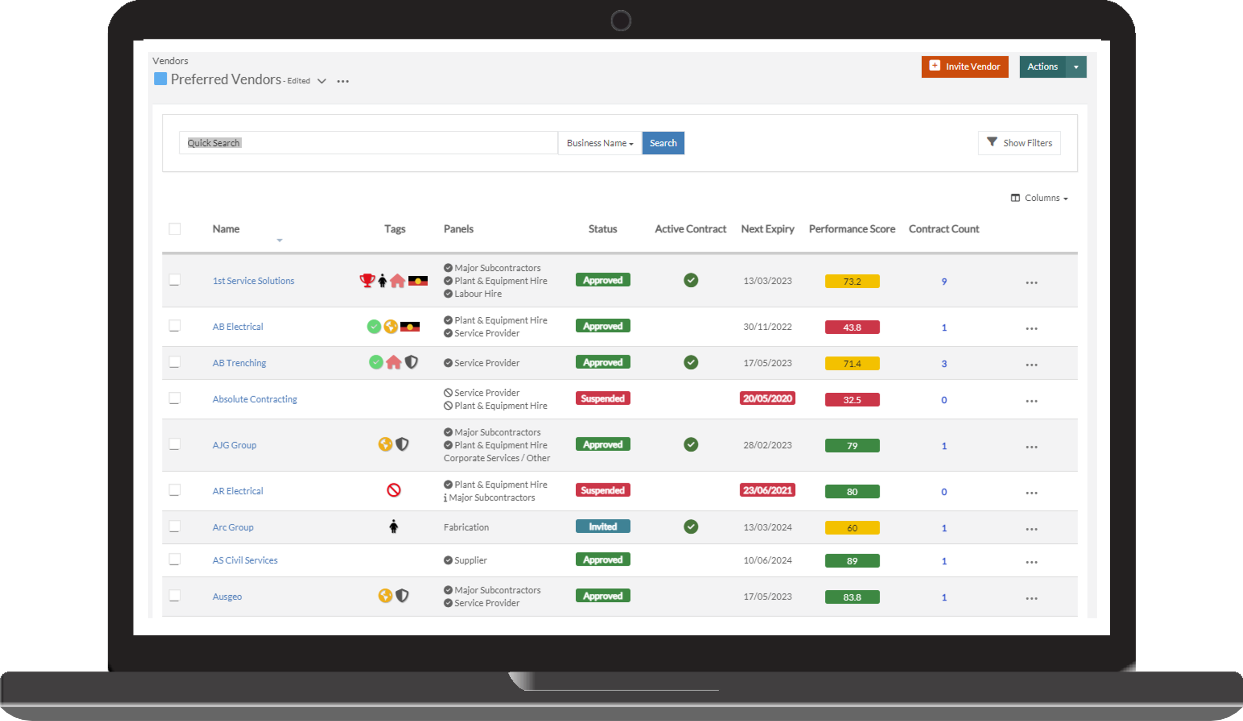
Task: Open the Ausgeo vendor link
Action: (227, 597)
